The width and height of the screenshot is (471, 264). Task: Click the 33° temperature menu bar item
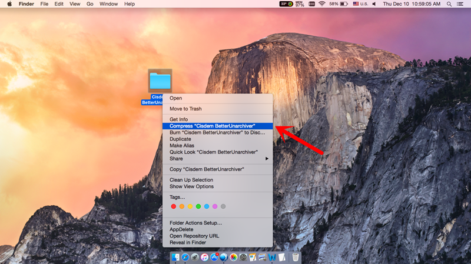pos(286,4)
